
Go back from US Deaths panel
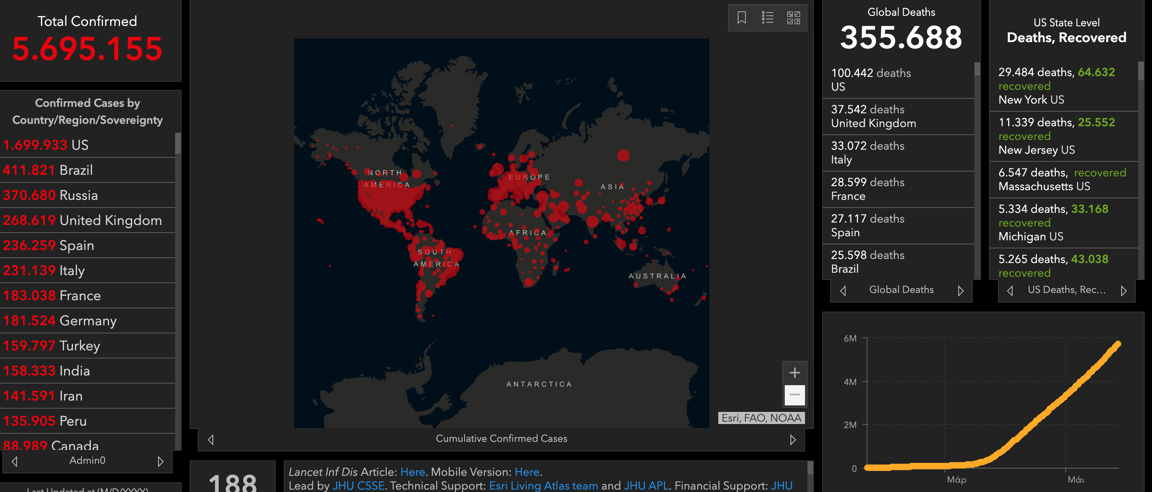click(x=1010, y=291)
